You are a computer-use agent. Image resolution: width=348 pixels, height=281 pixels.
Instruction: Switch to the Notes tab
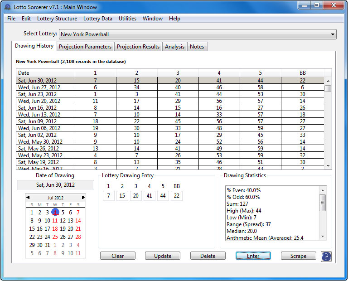coord(197,47)
